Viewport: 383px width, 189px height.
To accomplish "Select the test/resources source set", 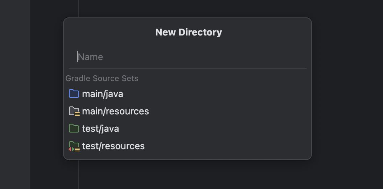I will [188, 146].
